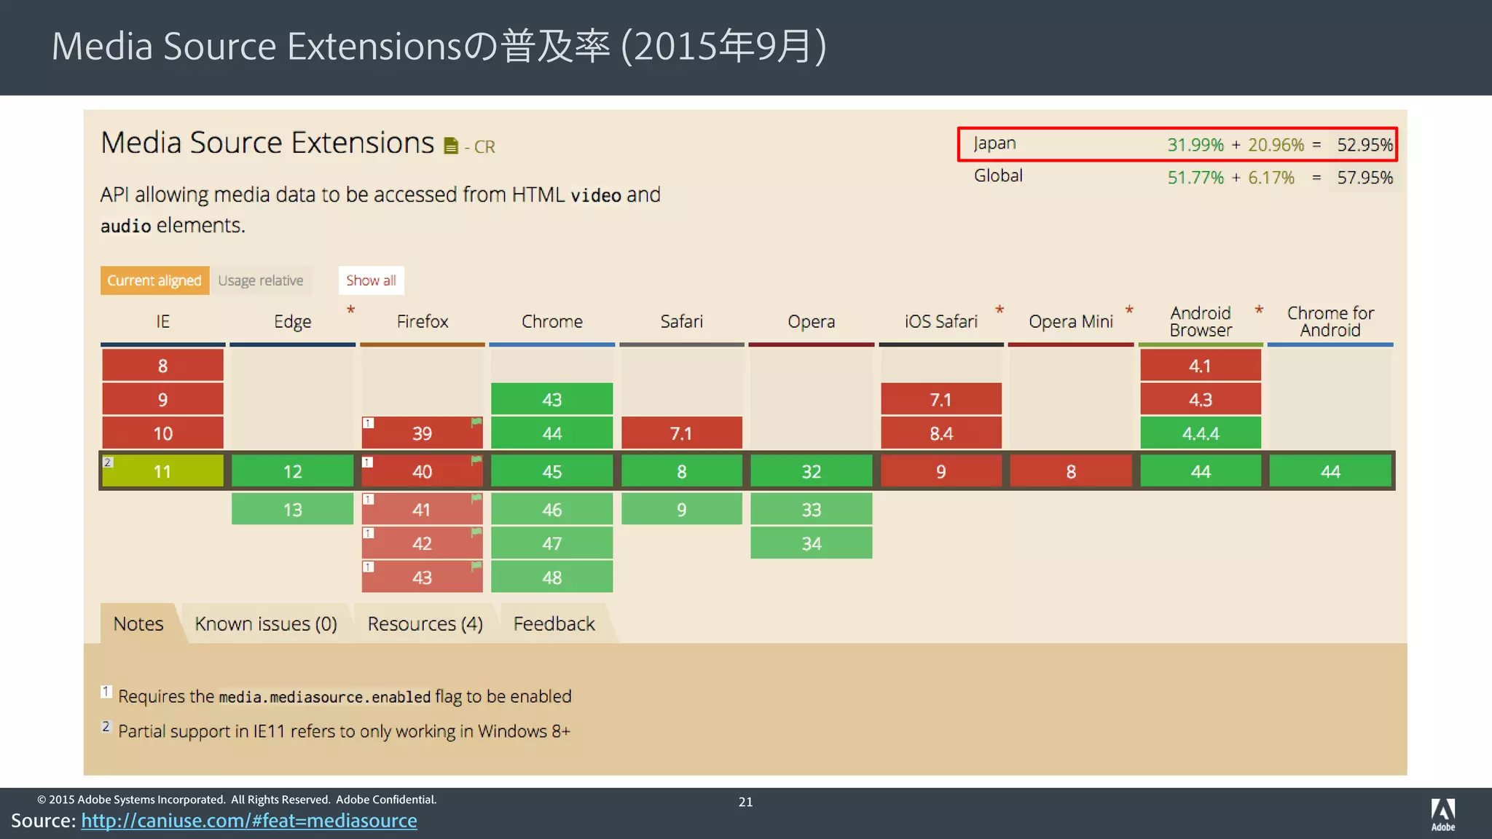Screen dimensions: 1492x839
Task: Click the Adobe logo in the footer
Action: pyautogui.click(x=1442, y=814)
